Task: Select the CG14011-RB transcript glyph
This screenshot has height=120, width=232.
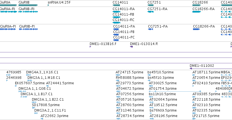Action: [116, 17]
